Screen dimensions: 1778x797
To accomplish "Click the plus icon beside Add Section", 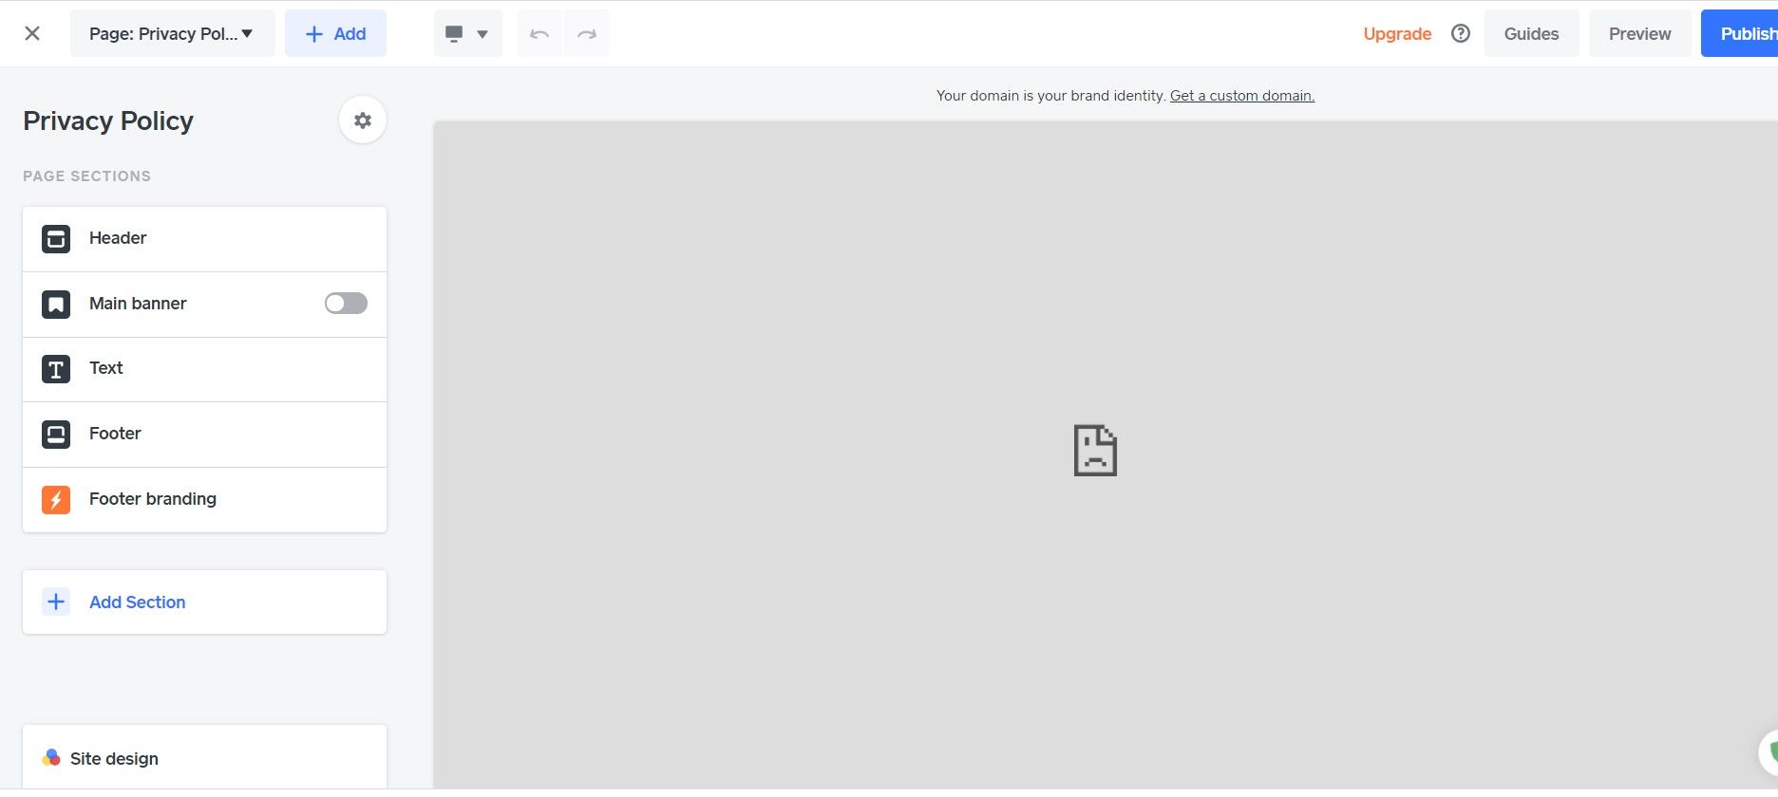I will pyautogui.click(x=56, y=602).
